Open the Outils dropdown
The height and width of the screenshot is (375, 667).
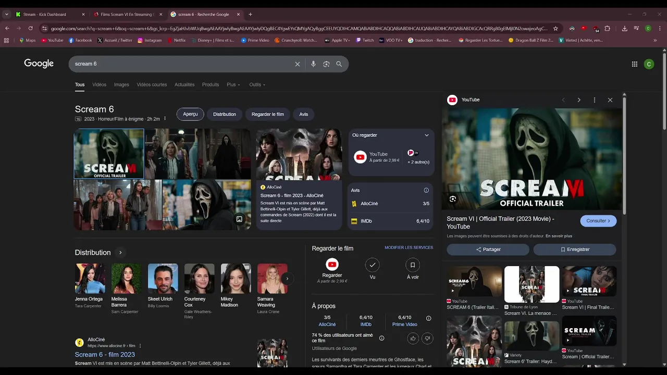tap(257, 84)
